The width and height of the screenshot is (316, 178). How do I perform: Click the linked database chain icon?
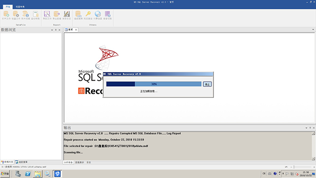point(78,14)
